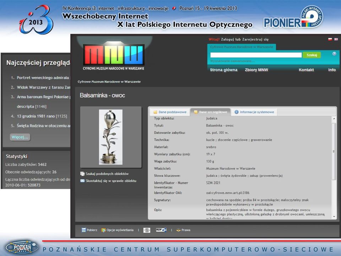The width and height of the screenshot is (341, 256).
Task: Click the 'ok. poł. XIX w.' dating value
Action: (217, 133)
